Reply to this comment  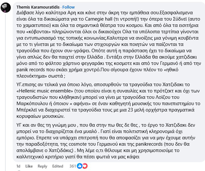(42, 166)
